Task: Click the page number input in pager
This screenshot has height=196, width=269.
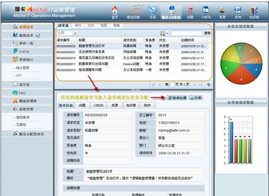Action: (x=172, y=85)
